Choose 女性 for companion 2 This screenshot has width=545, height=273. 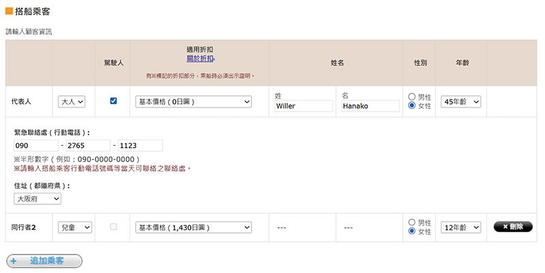click(x=411, y=231)
